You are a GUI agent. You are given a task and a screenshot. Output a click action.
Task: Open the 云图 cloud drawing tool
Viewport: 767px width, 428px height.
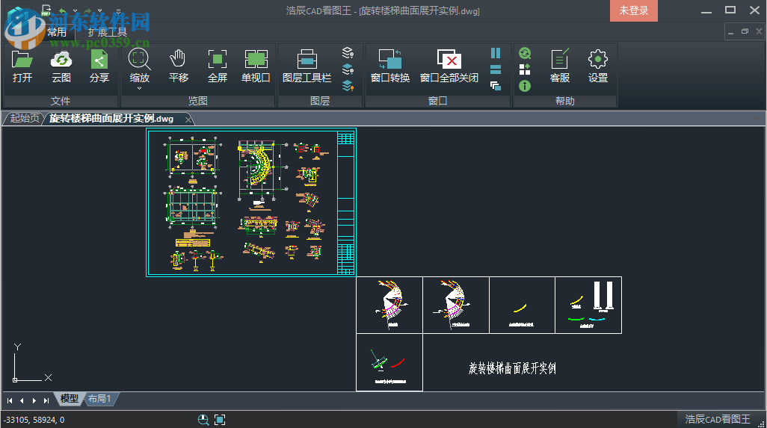pyautogui.click(x=61, y=66)
